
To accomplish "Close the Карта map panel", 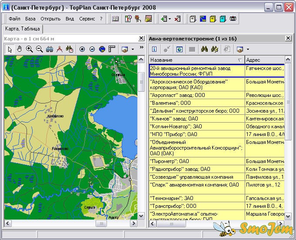I will click(141, 38).
